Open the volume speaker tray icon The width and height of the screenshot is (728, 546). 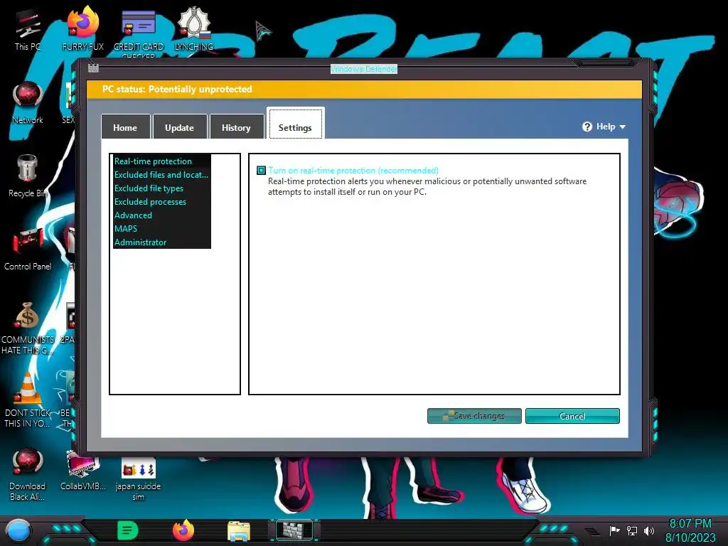tap(649, 530)
